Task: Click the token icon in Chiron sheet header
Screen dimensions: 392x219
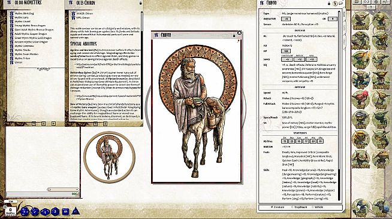Action: tap(335, 3)
